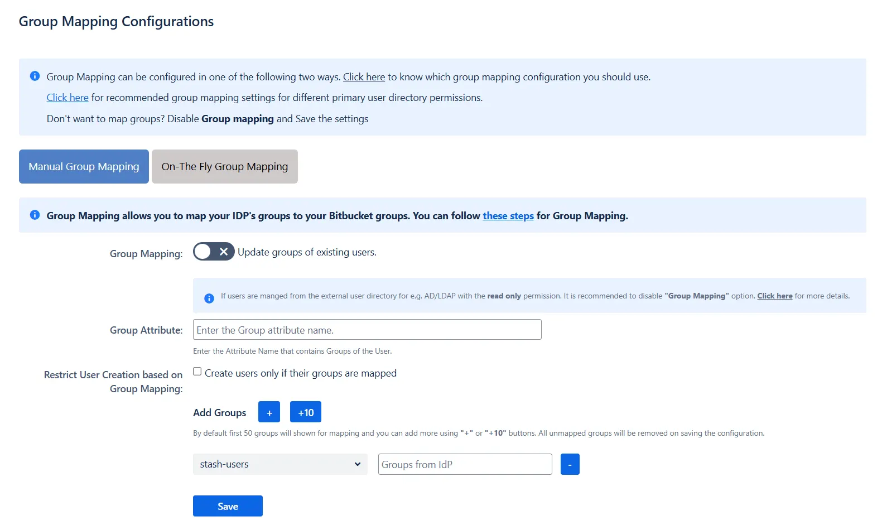Check Create users only if groups mapped

pyautogui.click(x=197, y=372)
